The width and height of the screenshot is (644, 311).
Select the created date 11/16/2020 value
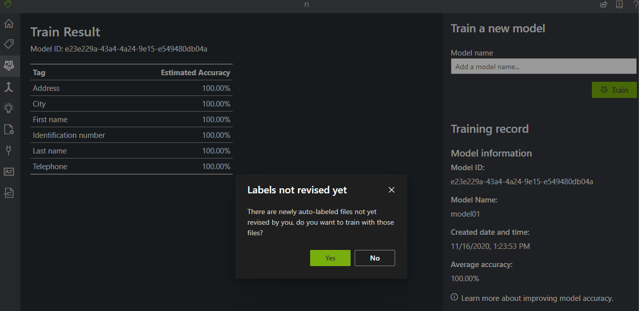click(490, 246)
